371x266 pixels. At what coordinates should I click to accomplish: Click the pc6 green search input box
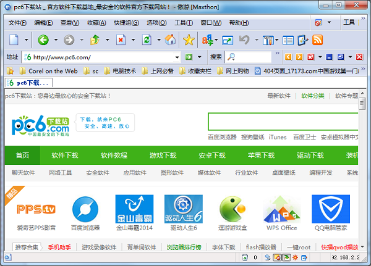point(283,122)
